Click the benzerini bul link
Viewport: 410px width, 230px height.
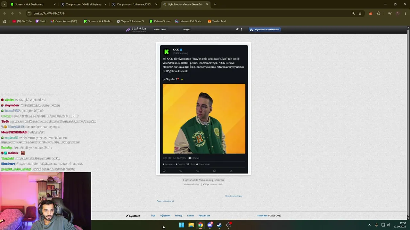[192, 184]
